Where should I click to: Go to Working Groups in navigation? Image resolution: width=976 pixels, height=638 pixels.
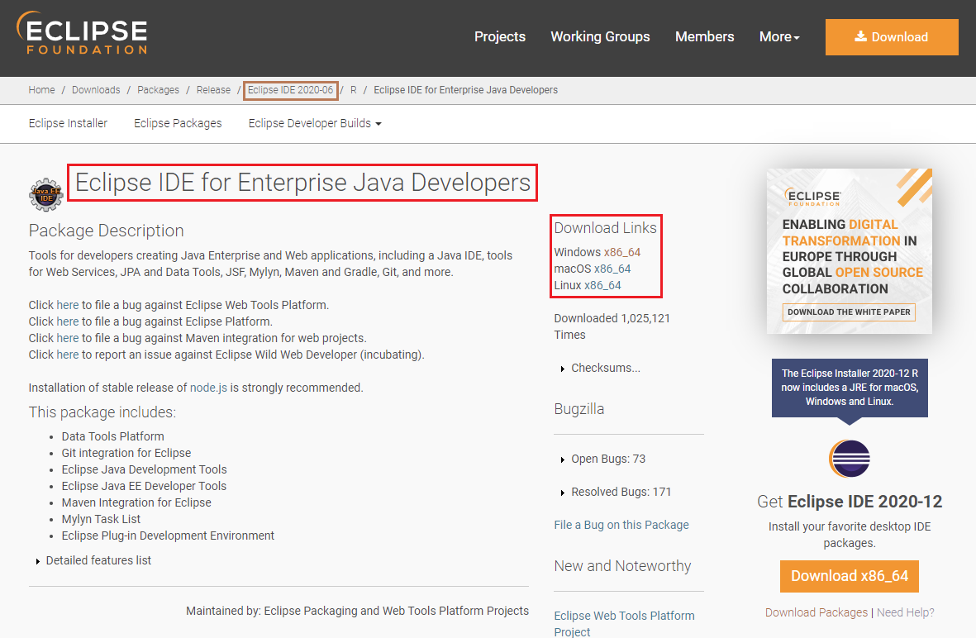[x=600, y=37]
